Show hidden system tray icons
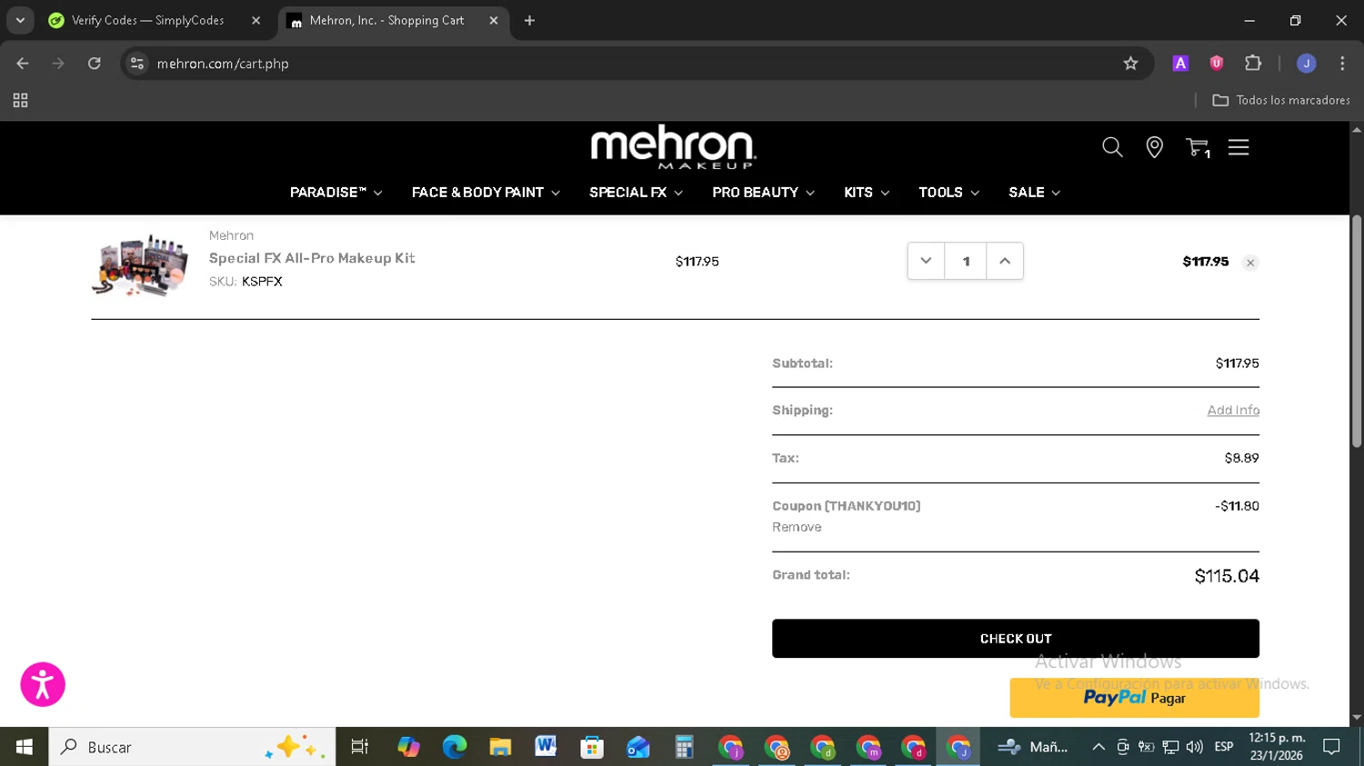This screenshot has height=766, width=1364. (1098, 747)
